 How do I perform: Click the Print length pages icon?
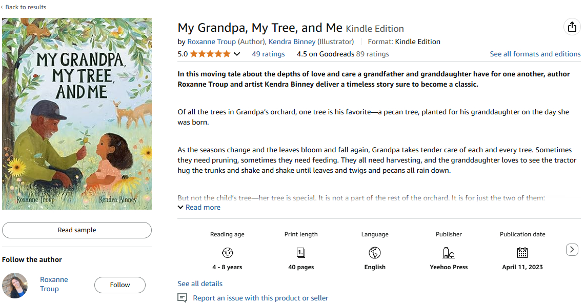click(x=301, y=252)
